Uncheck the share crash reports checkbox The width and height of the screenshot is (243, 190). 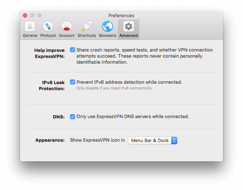pos(73,50)
